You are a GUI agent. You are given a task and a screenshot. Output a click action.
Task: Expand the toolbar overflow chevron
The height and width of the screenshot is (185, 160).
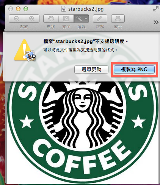(156, 22)
